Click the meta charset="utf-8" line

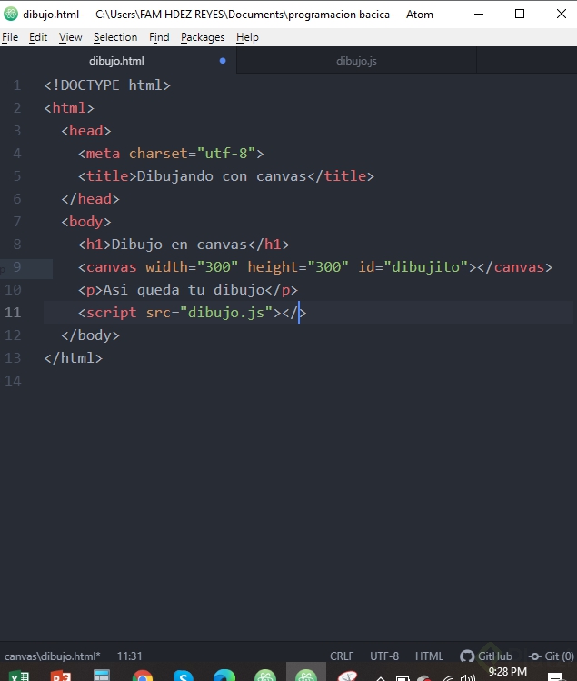click(171, 154)
